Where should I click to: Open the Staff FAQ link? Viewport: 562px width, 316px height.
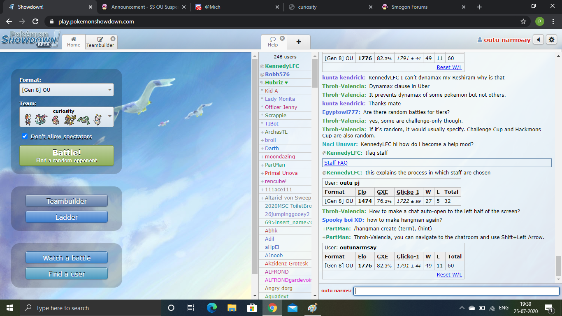pyautogui.click(x=336, y=163)
